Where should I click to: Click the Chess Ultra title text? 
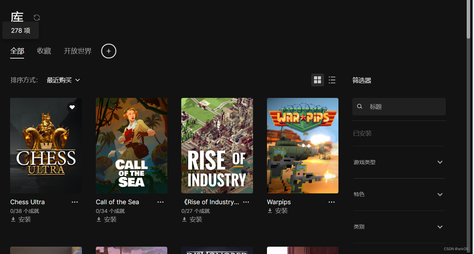point(28,202)
